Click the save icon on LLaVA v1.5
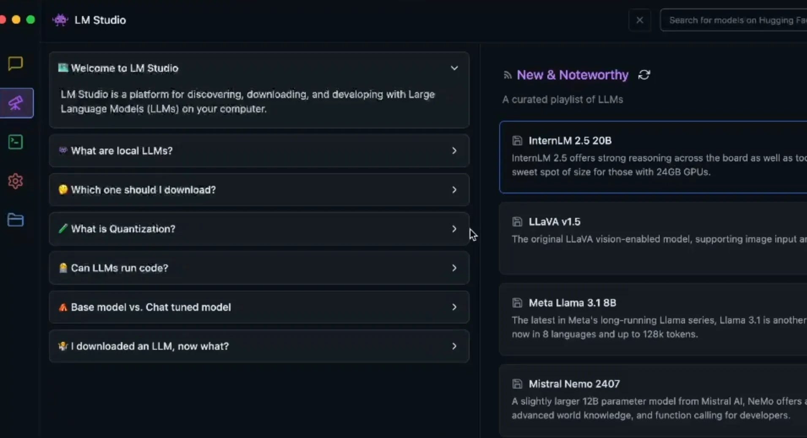Screen dimensions: 807x438 point(517,221)
